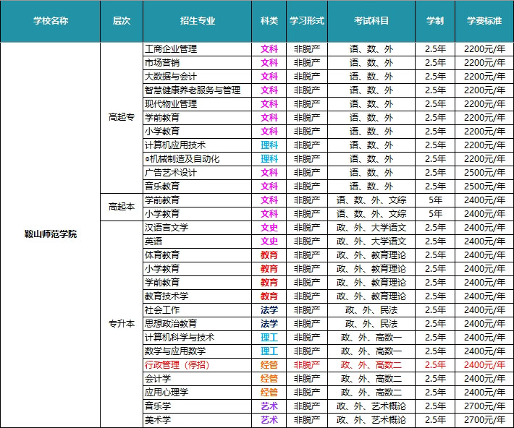Click the 思想政治教育 major cell
Image resolution: width=514 pixels, height=428 pixels.
(198, 324)
